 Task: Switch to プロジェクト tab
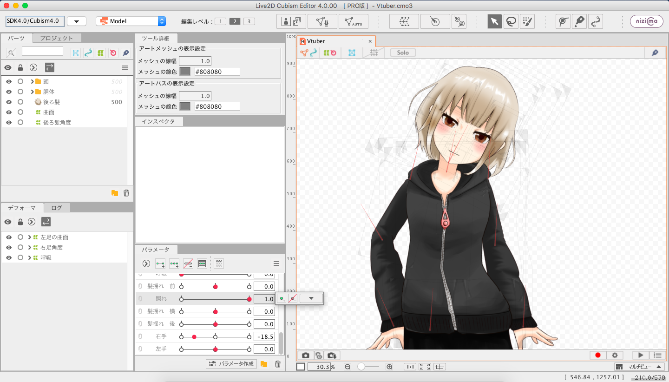point(56,38)
